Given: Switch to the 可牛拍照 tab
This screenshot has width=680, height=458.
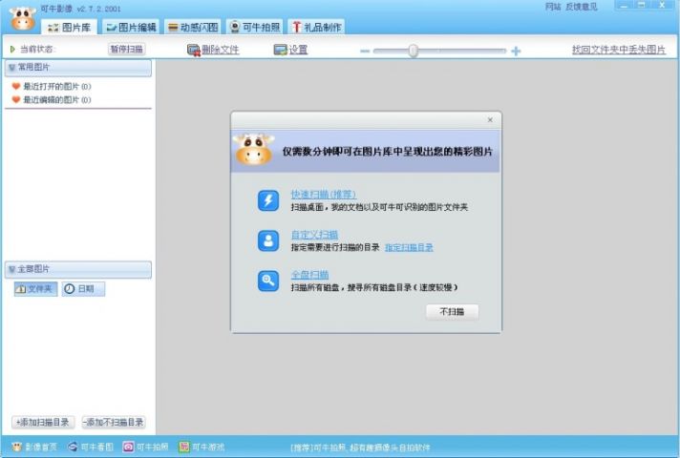Looking at the screenshot, I should click(255, 28).
